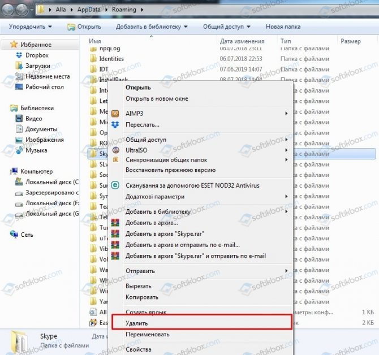
Task: Choose Синхронизация общих папок entry
Action: click(x=166, y=159)
